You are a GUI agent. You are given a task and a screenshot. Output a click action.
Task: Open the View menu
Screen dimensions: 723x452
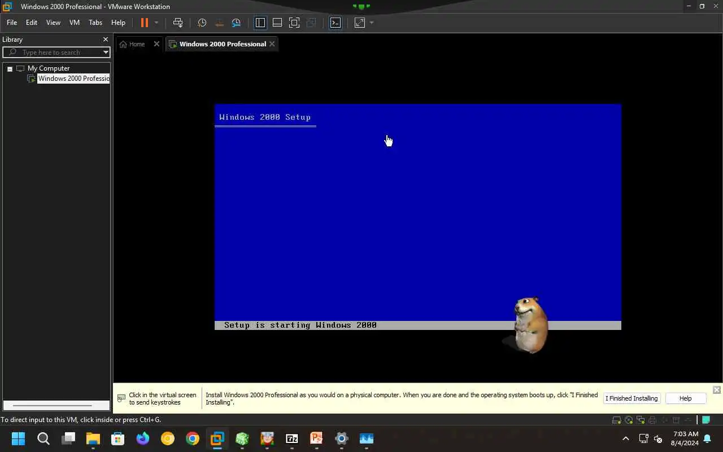point(53,23)
